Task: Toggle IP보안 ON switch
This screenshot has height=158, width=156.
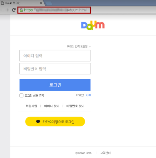Action: point(88,95)
